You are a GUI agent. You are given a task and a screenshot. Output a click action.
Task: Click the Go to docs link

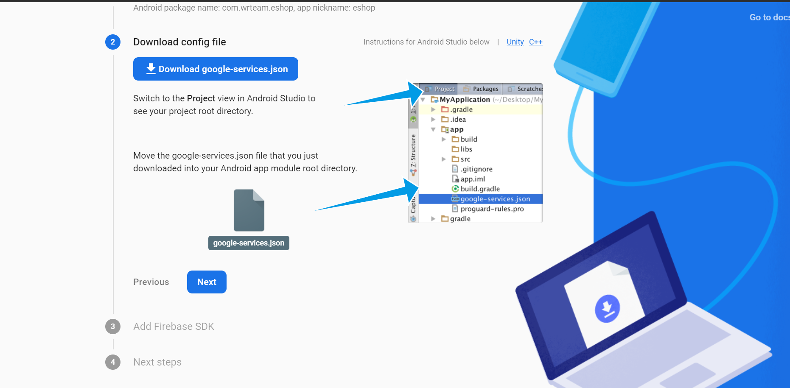tap(769, 17)
